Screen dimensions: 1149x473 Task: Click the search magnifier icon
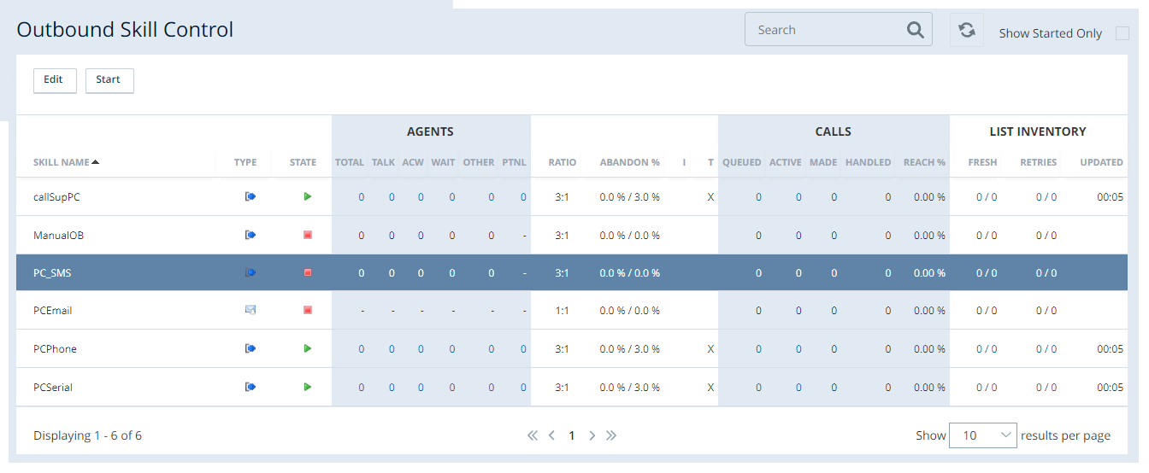[915, 30]
